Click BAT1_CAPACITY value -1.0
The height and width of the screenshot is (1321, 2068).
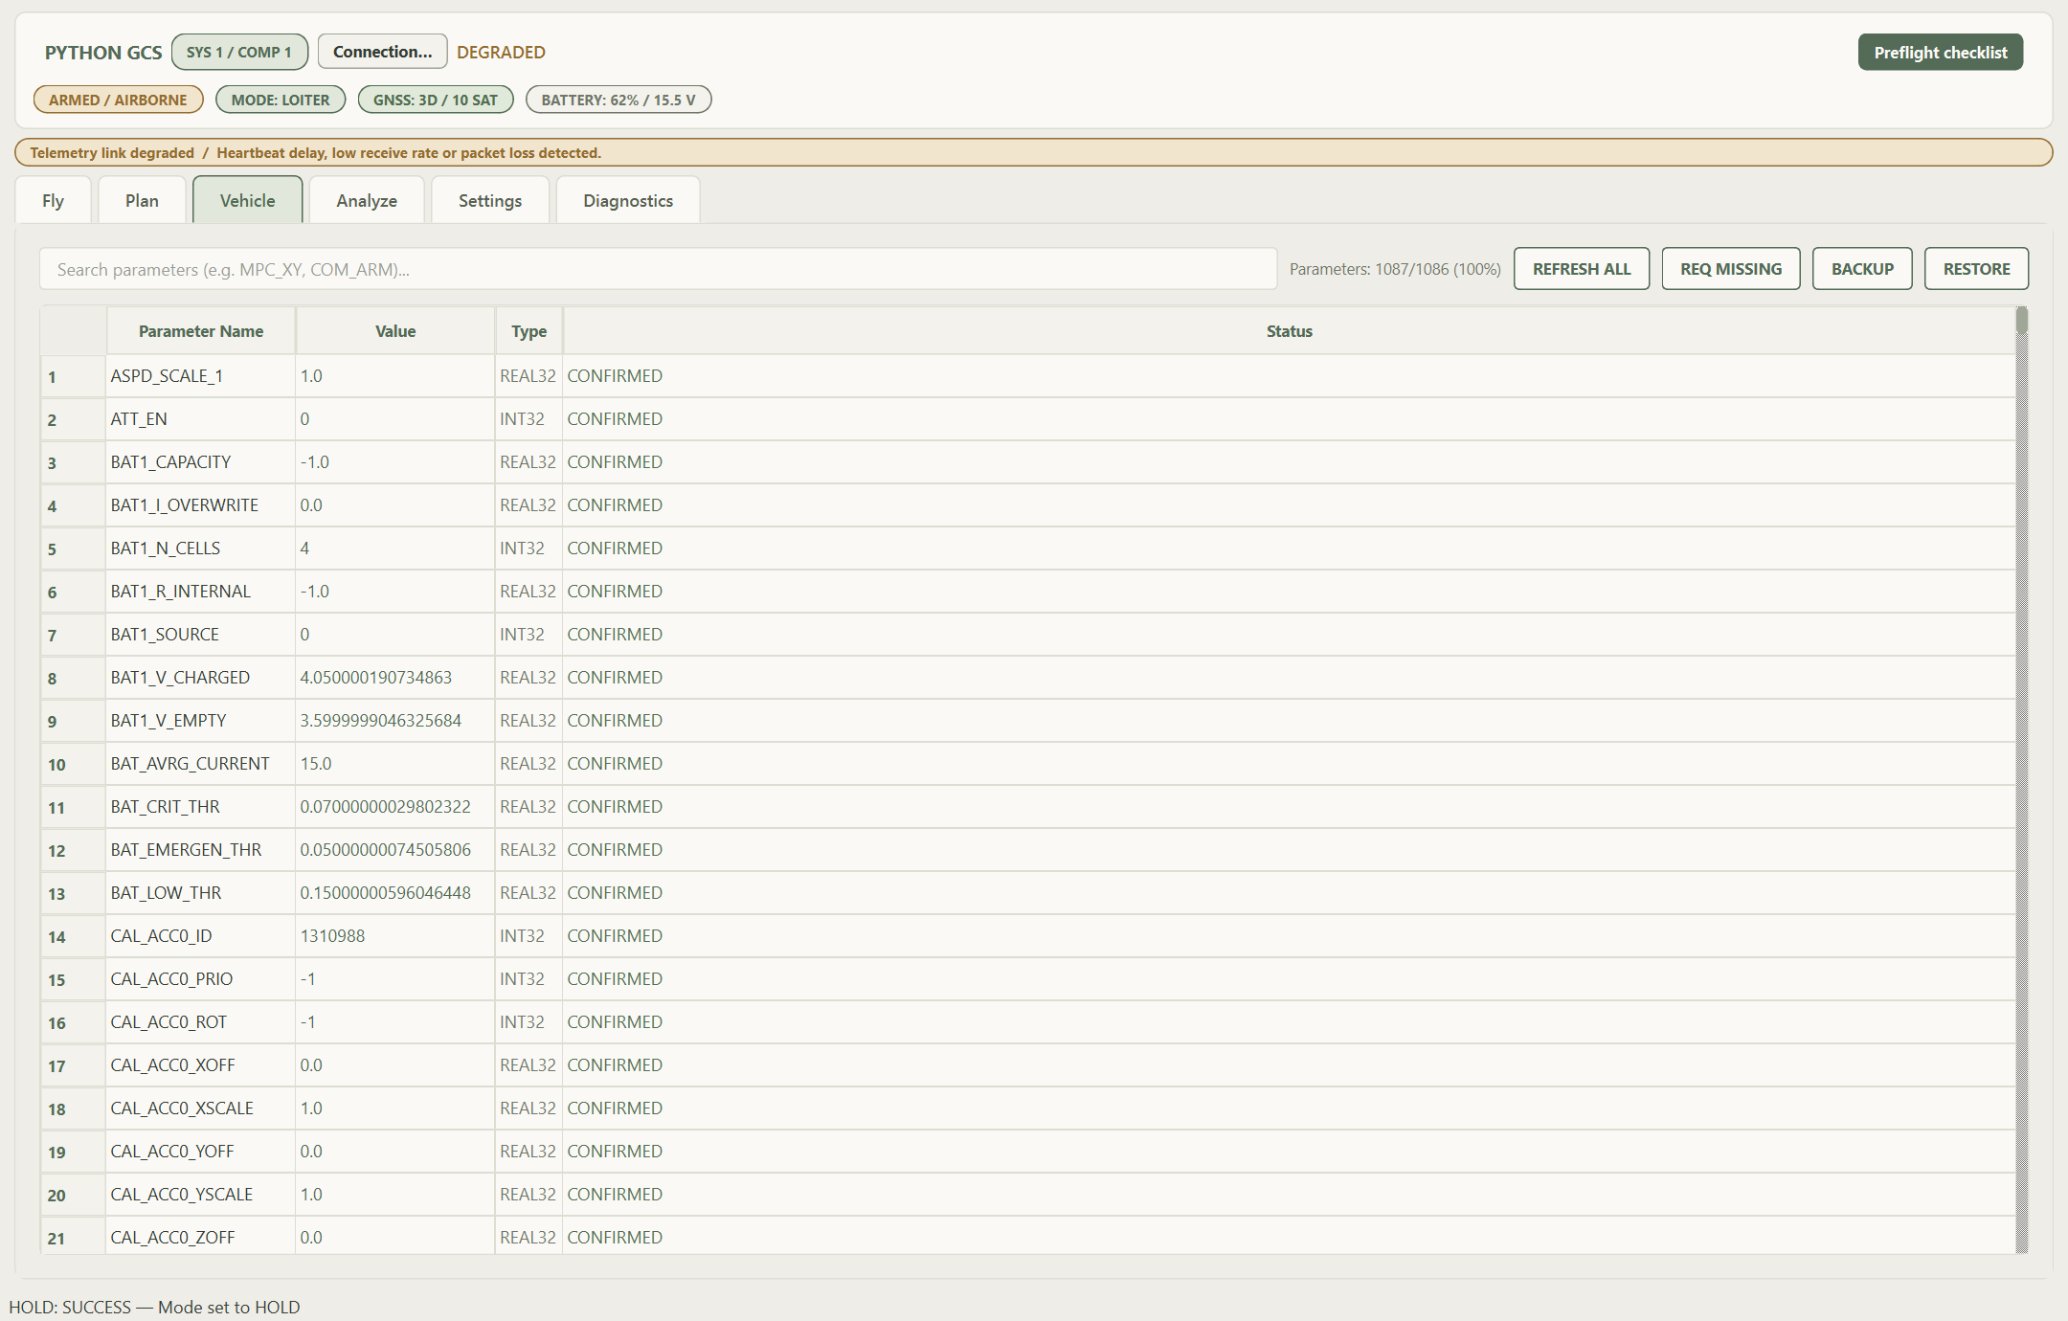(314, 462)
